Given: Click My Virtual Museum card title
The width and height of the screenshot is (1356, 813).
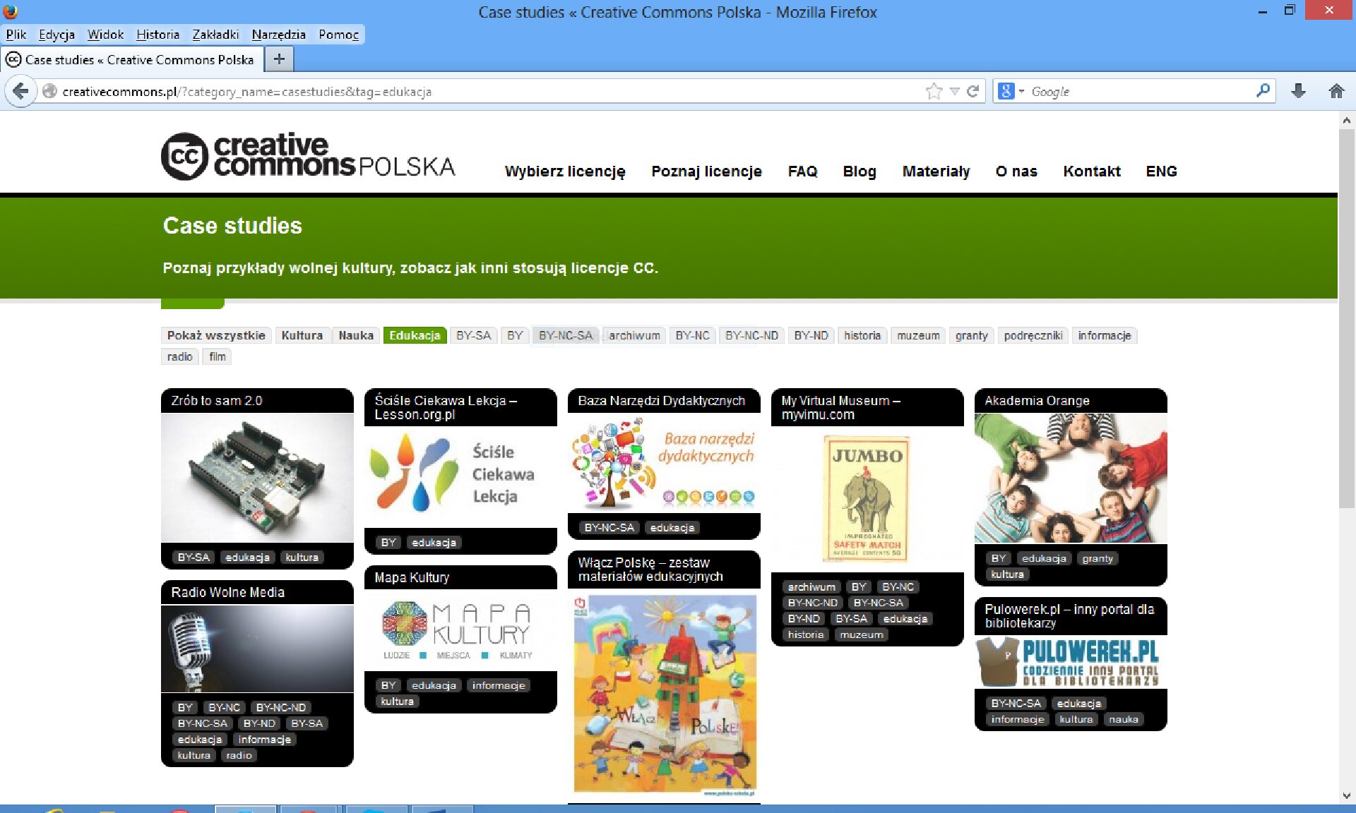Looking at the screenshot, I should pyautogui.click(x=840, y=408).
